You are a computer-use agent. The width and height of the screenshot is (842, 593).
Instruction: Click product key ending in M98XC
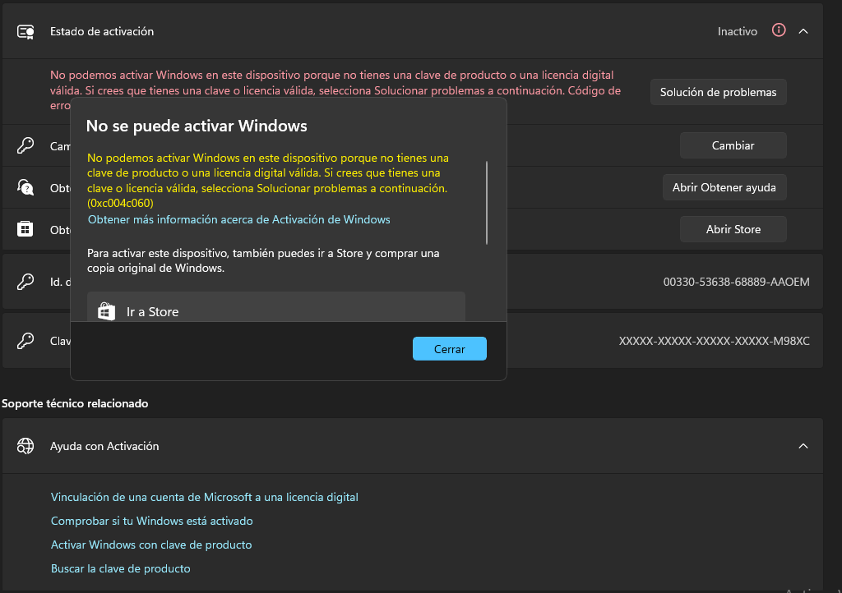pos(715,341)
